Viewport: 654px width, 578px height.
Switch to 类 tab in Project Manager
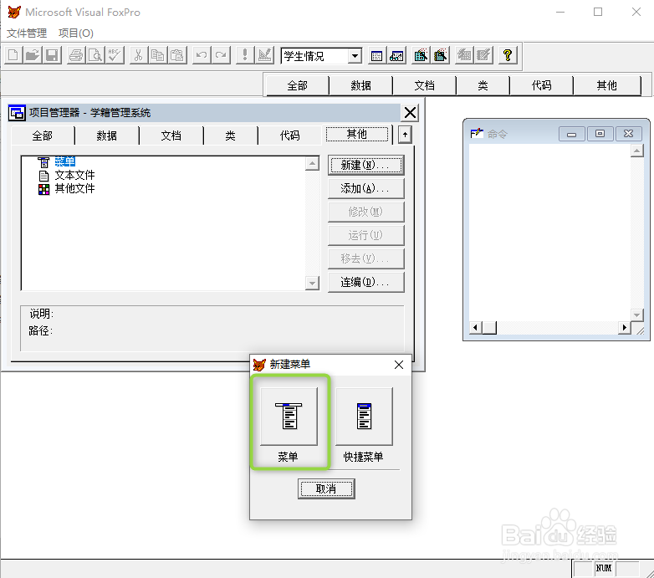(x=230, y=136)
